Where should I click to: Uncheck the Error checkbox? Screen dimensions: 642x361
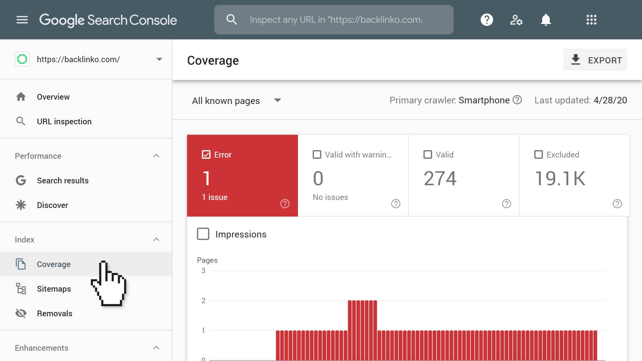coord(206,154)
